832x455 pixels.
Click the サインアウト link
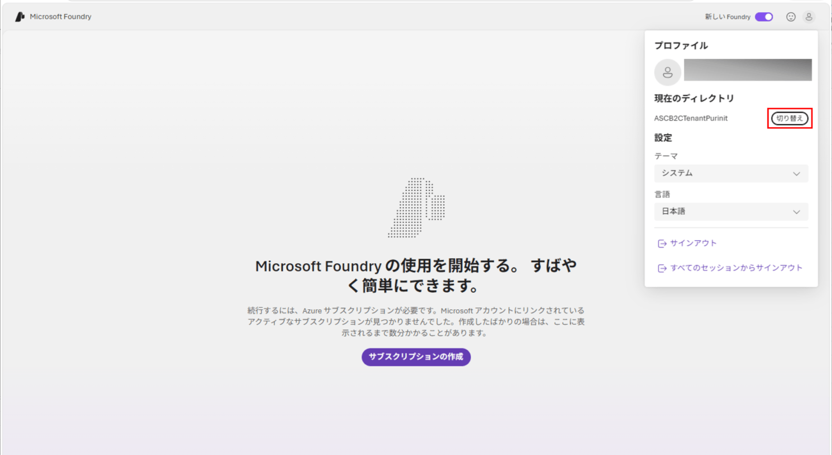click(687, 243)
